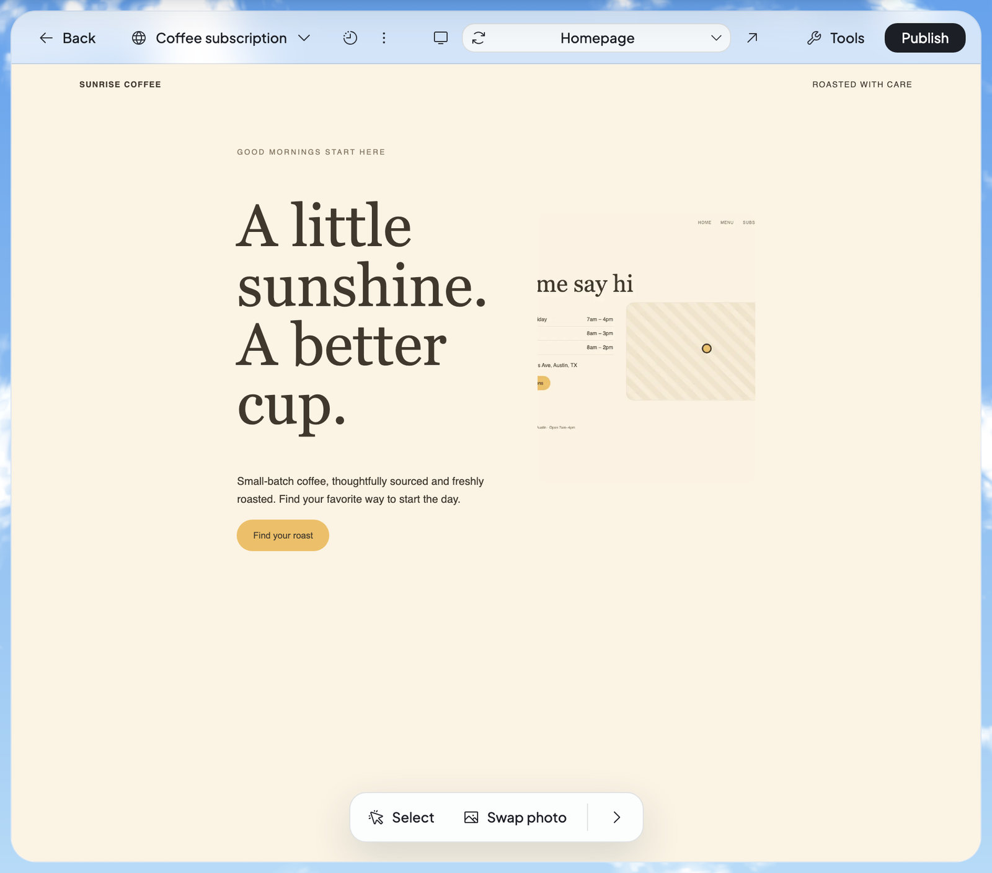Expand bottom toolbar with right chevron
Image resolution: width=992 pixels, height=873 pixels.
pyautogui.click(x=616, y=817)
